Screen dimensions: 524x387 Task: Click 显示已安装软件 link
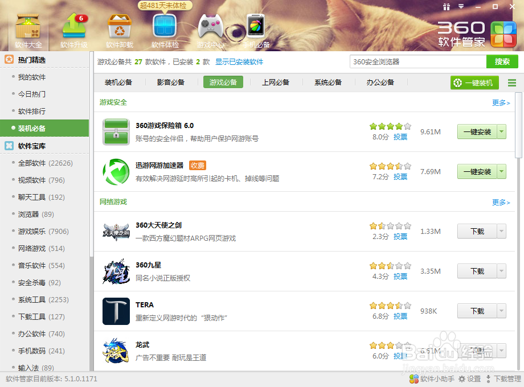239,60
